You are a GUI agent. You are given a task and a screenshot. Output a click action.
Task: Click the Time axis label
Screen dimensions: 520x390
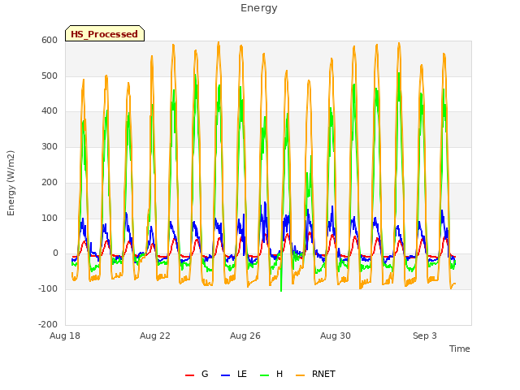(460, 349)
